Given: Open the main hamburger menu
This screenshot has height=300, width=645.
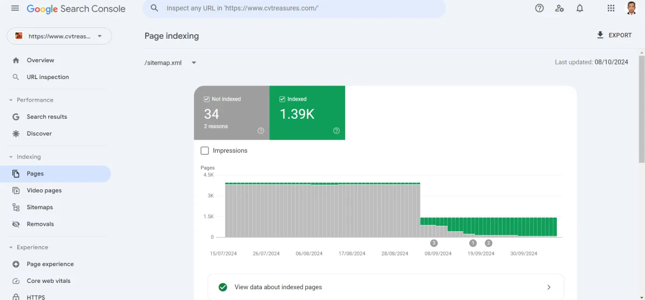Looking at the screenshot, I should click(15, 9).
